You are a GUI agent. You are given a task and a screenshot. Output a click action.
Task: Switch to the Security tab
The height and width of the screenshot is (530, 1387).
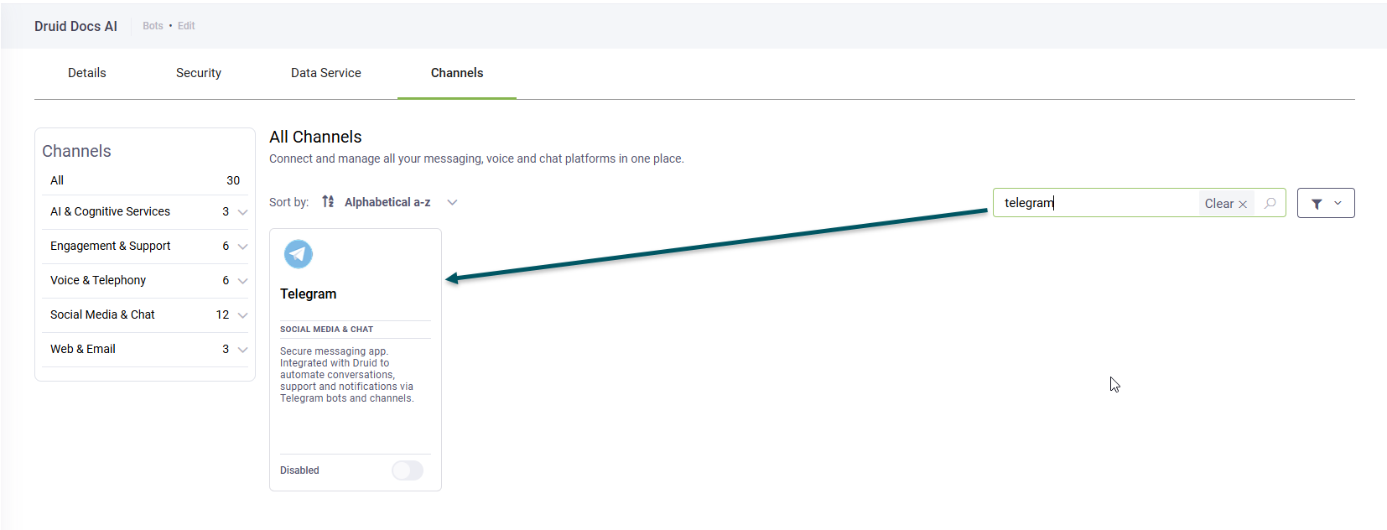click(x=199, y=73)
